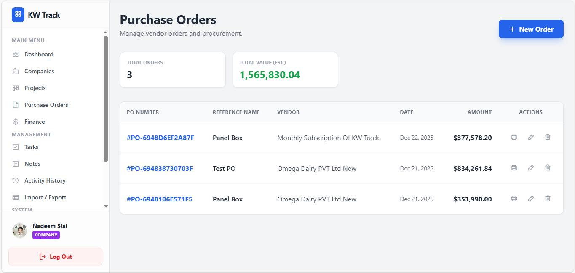Select the Import / Export icon
This screenshot has width=575, height=273.
pos(15,197)
